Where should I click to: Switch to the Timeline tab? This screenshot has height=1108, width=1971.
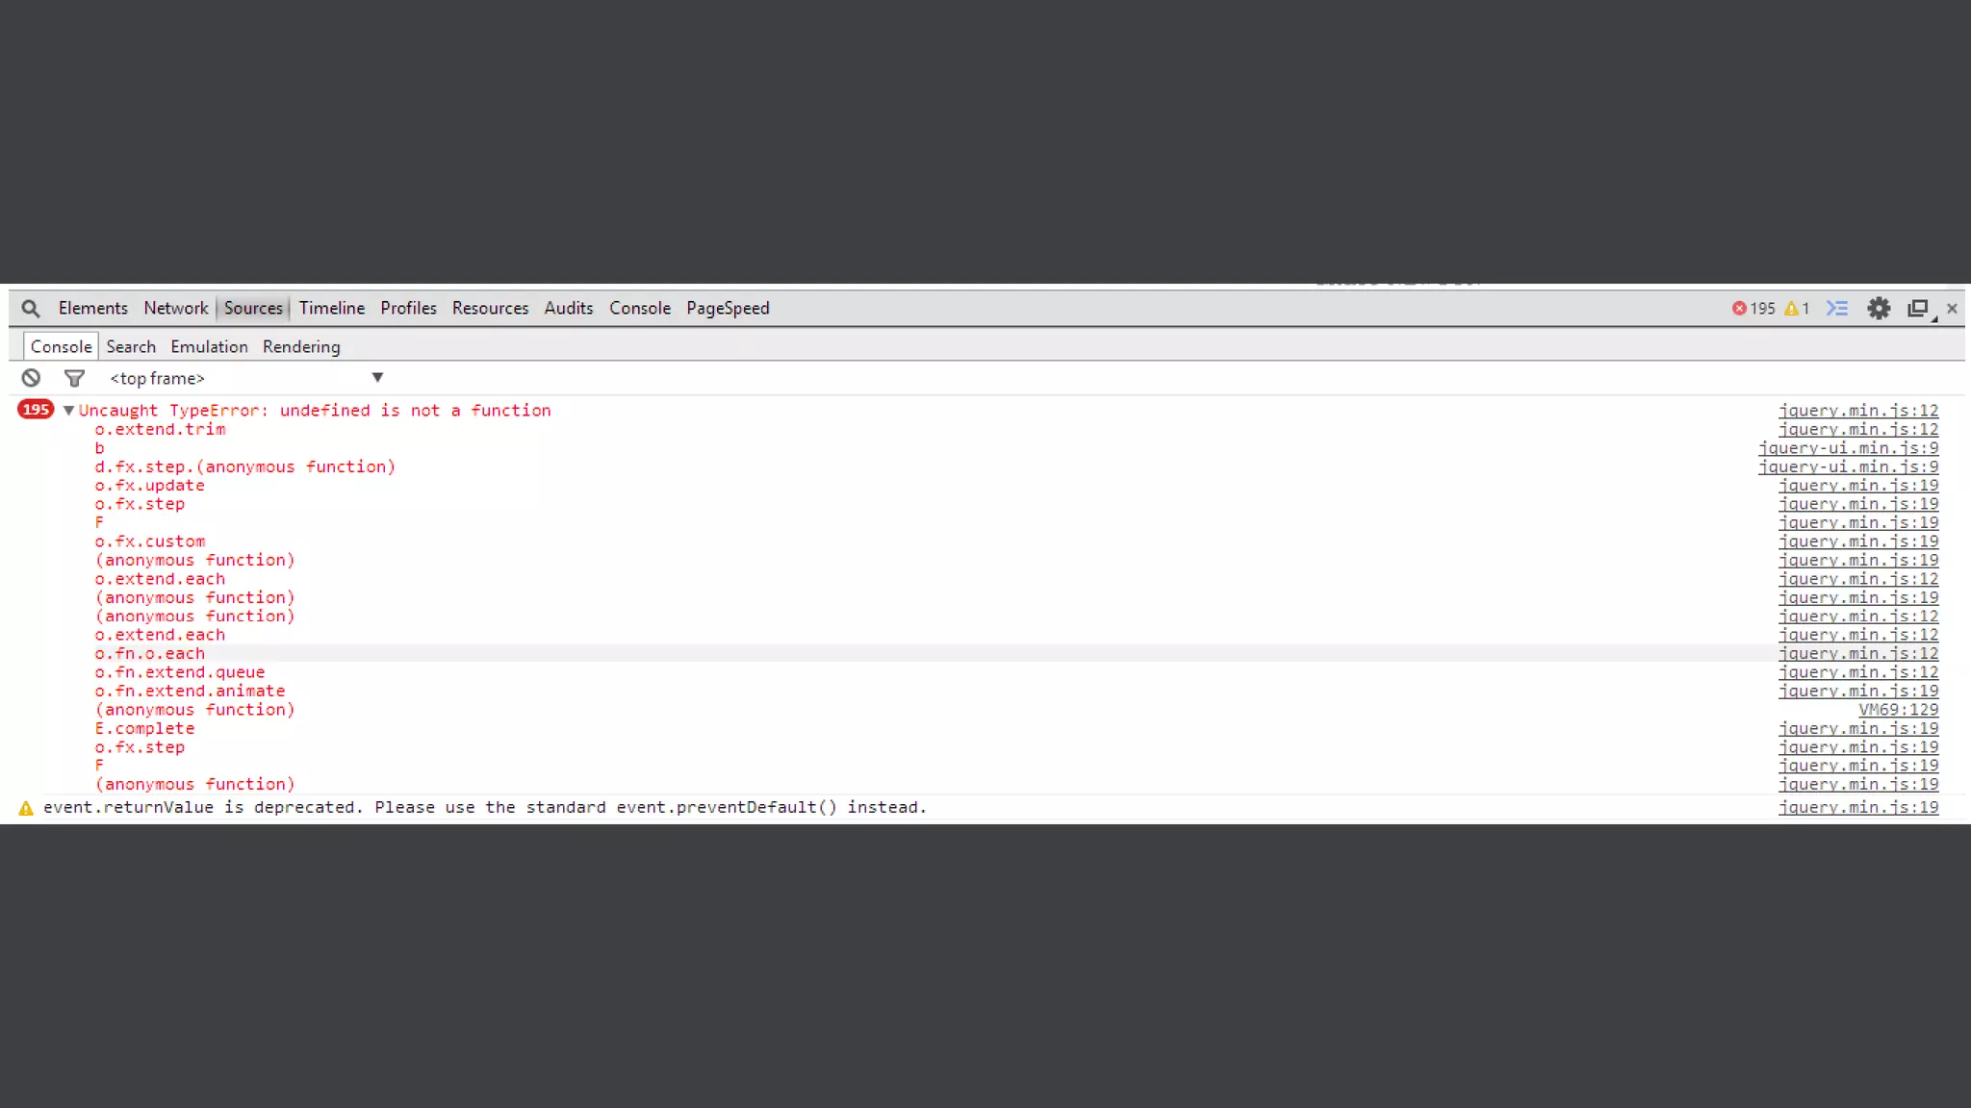[331, 309]
